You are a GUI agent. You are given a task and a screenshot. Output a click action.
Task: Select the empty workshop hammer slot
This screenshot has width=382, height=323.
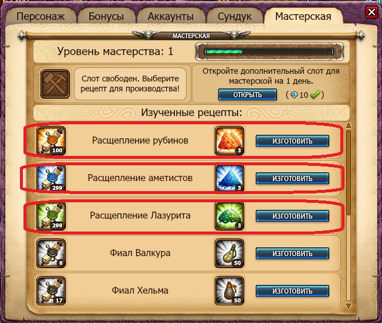[x=55, y=84]
